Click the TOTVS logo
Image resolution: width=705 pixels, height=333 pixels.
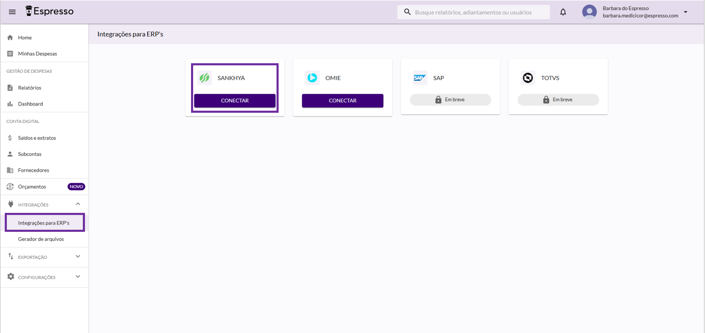(x=528, y=78)
